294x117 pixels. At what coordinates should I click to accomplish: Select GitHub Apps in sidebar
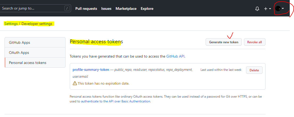pyautogui.click(x=35, y=42)
